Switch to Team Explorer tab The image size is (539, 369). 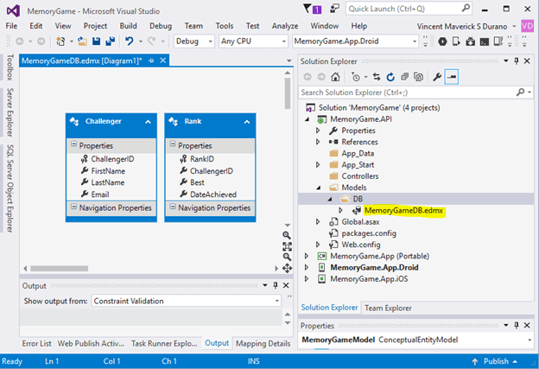(388, 308)
